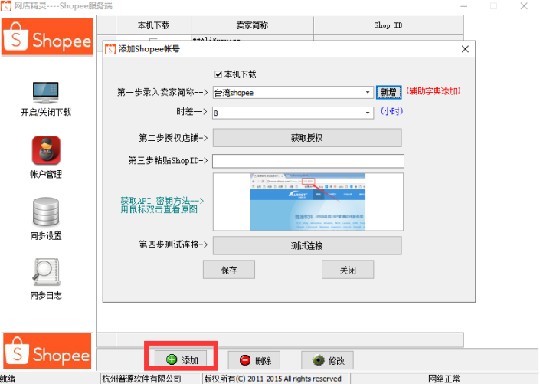Open 帐户管理 account management icon
The height and width of the screenshot is (384, 540).
(46, 150)
